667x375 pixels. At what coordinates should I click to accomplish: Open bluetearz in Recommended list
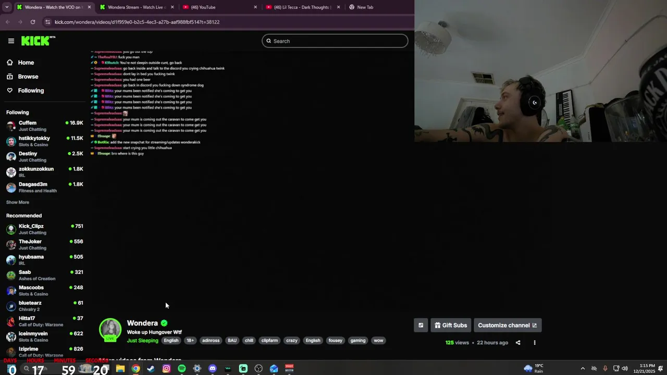point(44,306)
